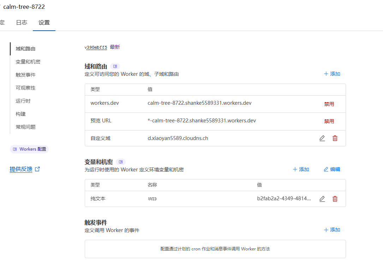383x268 pixels.
Task: Add a trigger event with 添加
Action: pyautogui.click(x=332, y=230)
